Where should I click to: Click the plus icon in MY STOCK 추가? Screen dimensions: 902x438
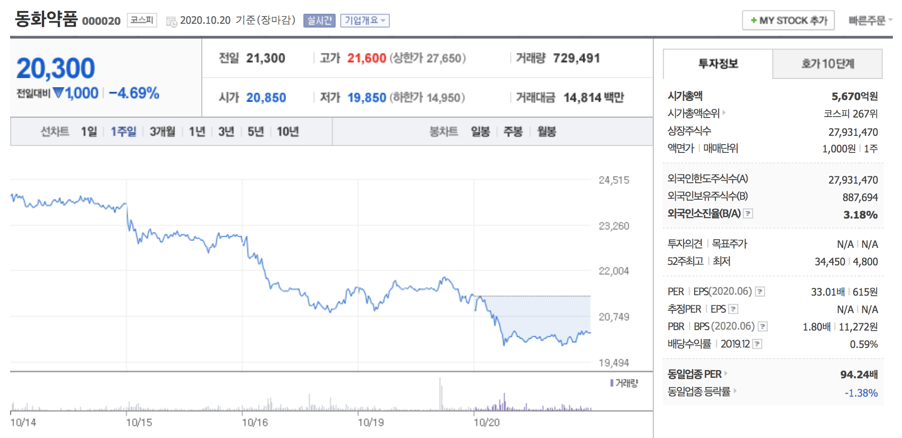click(754, 20)
